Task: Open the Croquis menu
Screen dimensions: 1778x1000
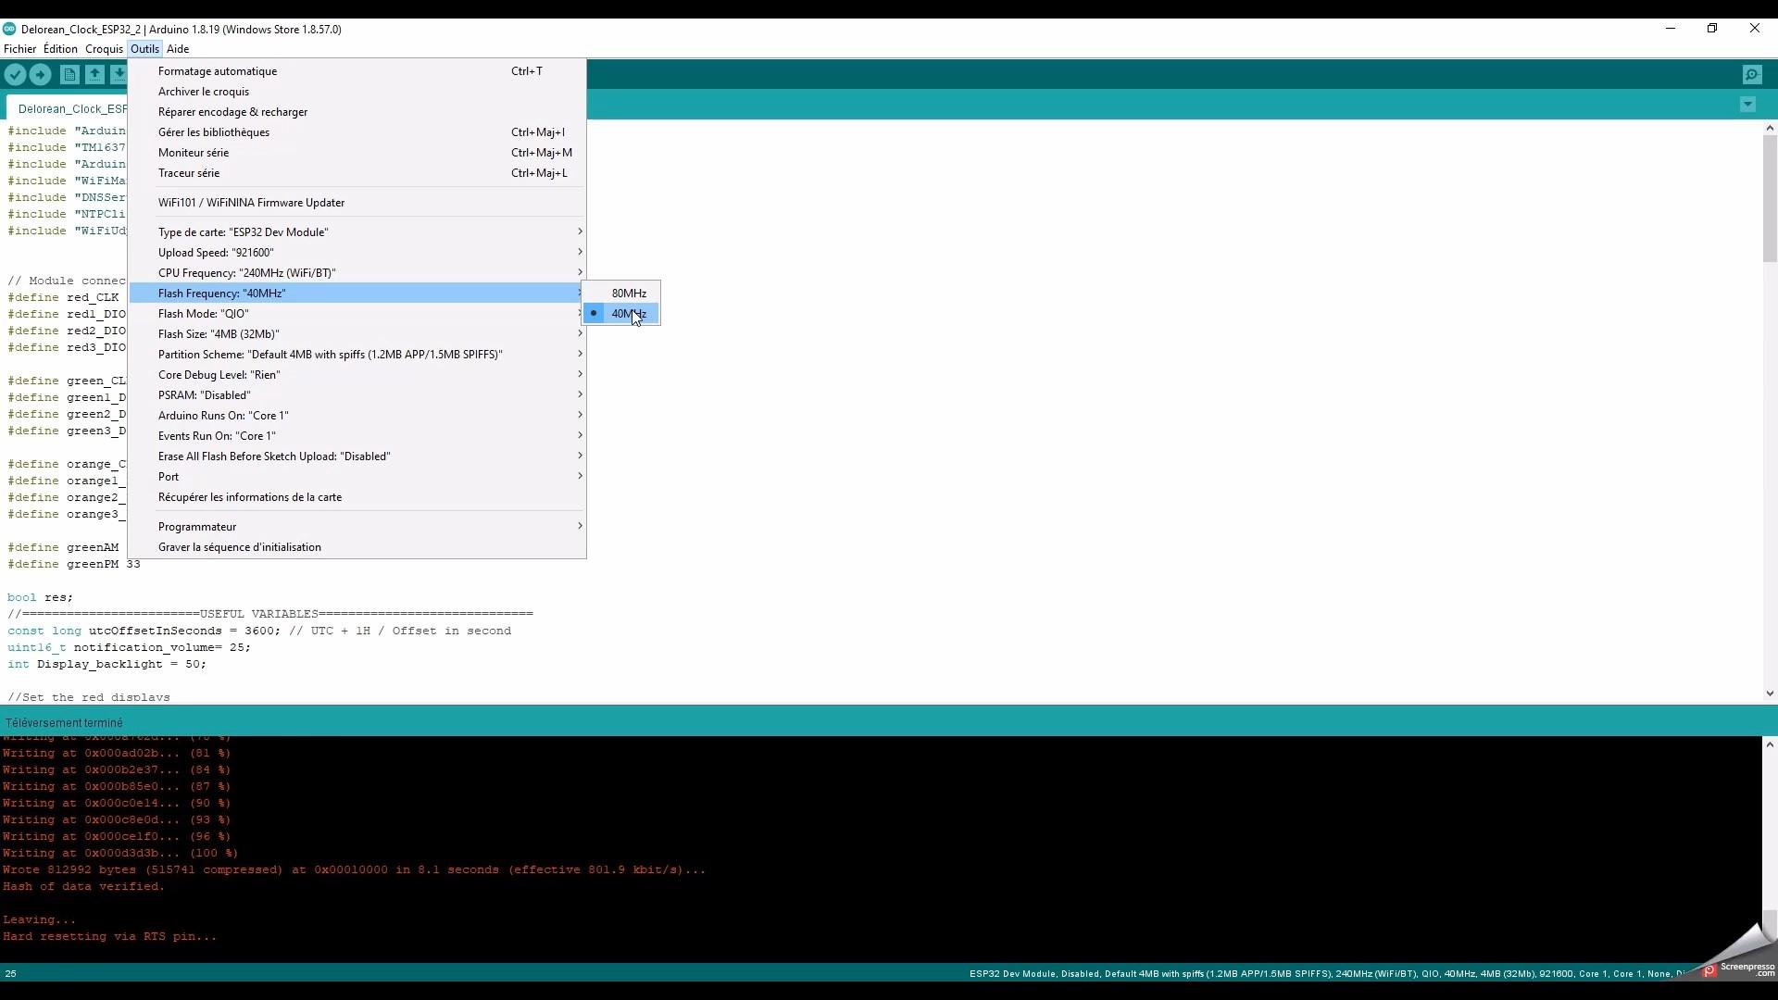Action: [x=104, y=49]
